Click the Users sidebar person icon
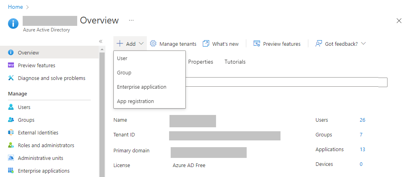The image size is (409, 177). [11, 107]
